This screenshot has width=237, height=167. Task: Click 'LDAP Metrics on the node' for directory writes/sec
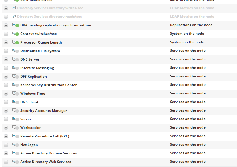(192, 8)
